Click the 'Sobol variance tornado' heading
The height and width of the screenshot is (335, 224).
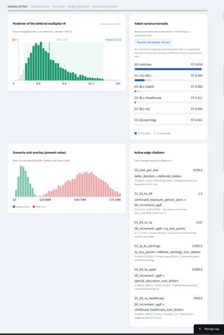pyautogui.click(x=151, y=23)
